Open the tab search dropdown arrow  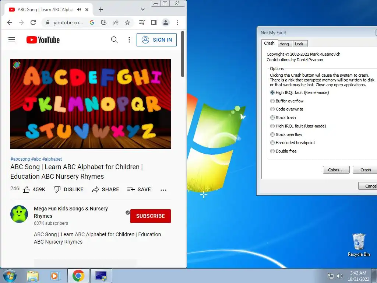tap(143, 10)
